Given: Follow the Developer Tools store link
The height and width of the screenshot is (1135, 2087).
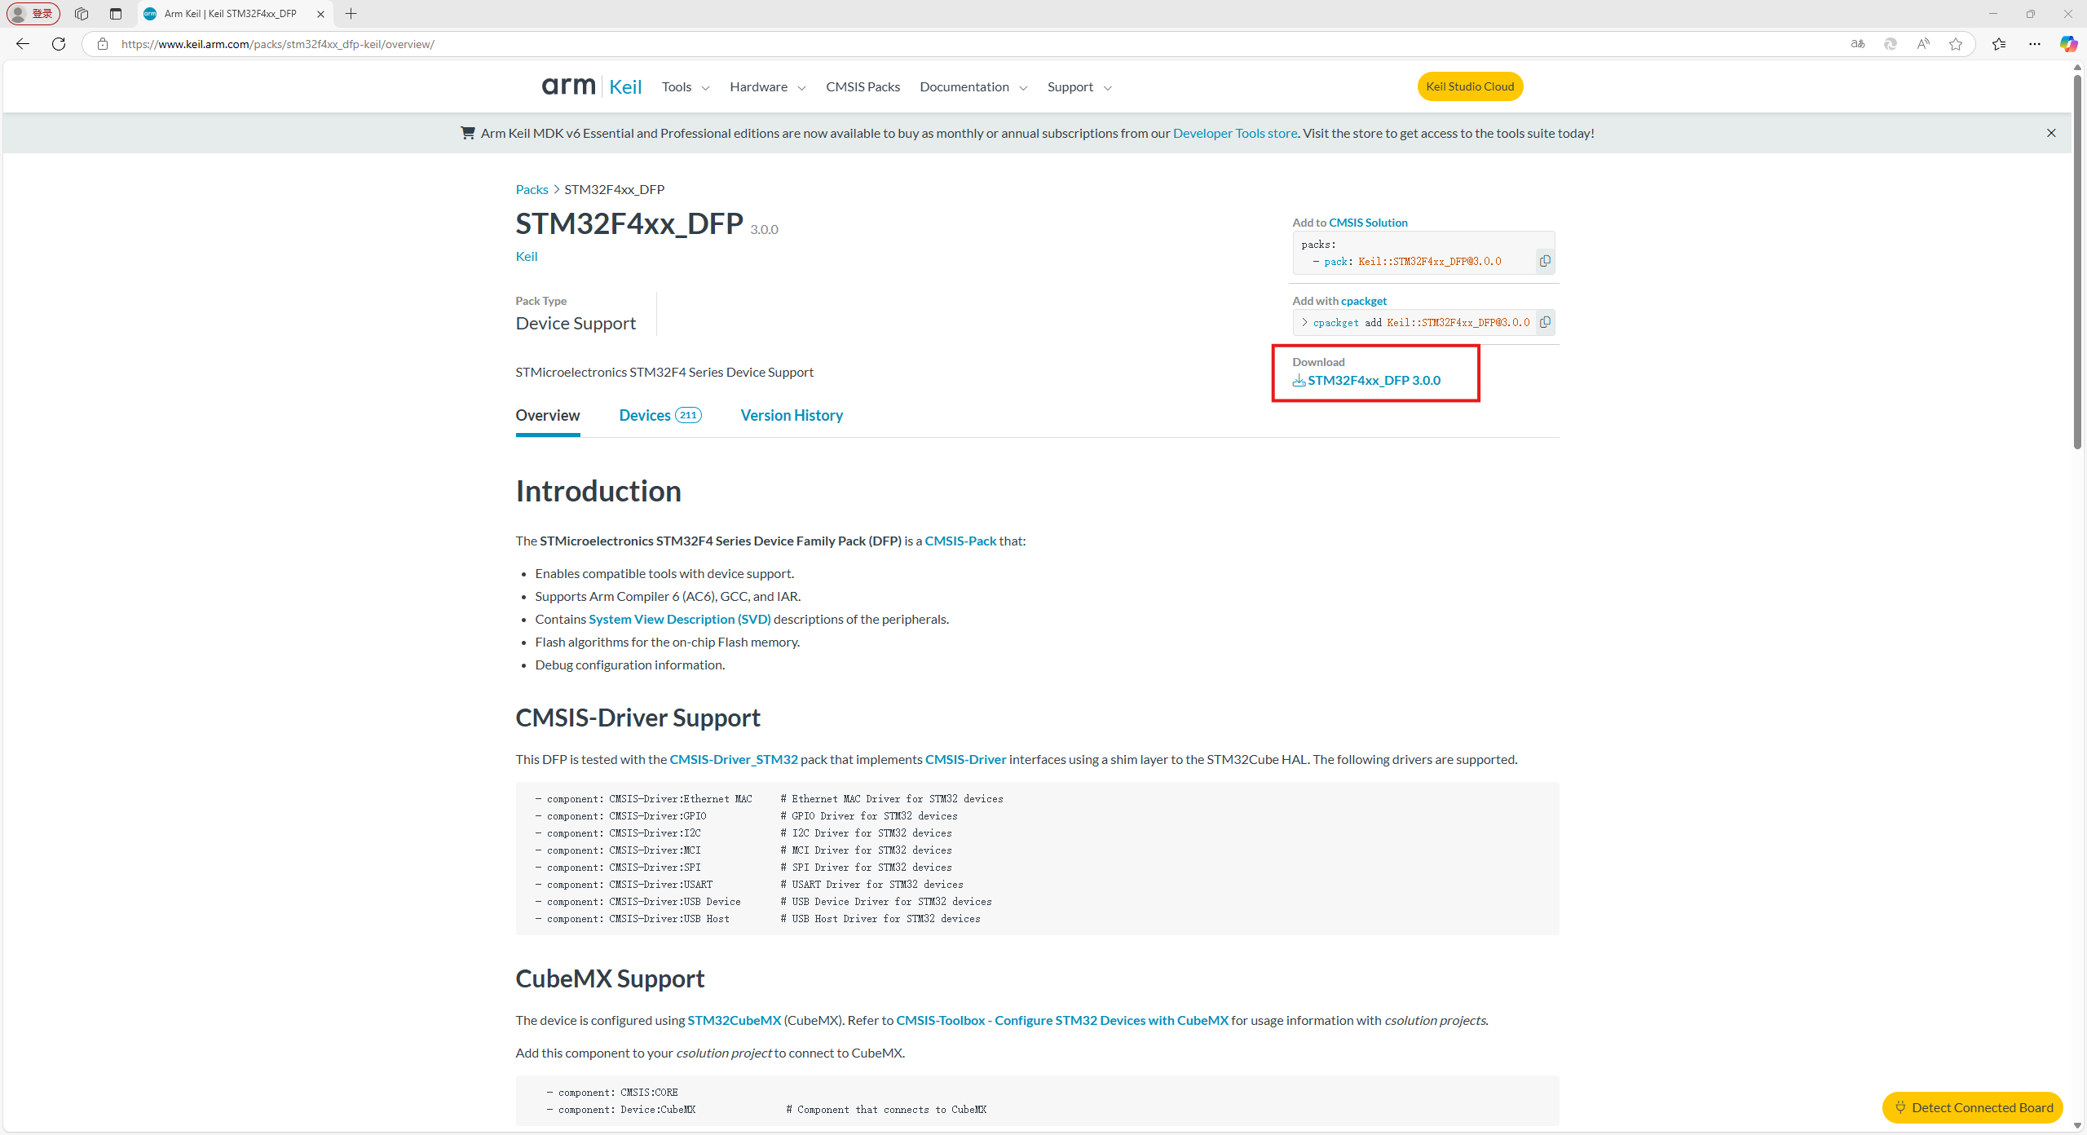Looking at the screenshot, I should [x=1235, y=133].
